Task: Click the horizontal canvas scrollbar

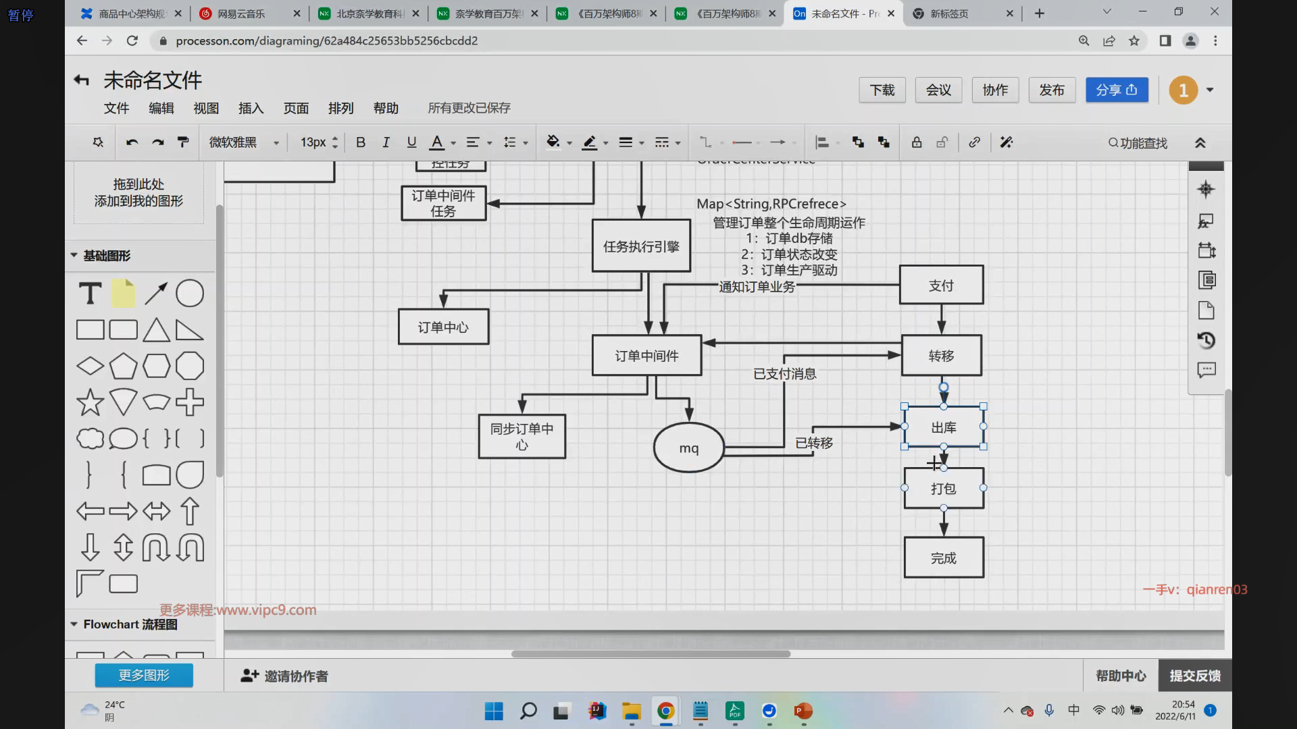Action: click(x=651, y=653)
